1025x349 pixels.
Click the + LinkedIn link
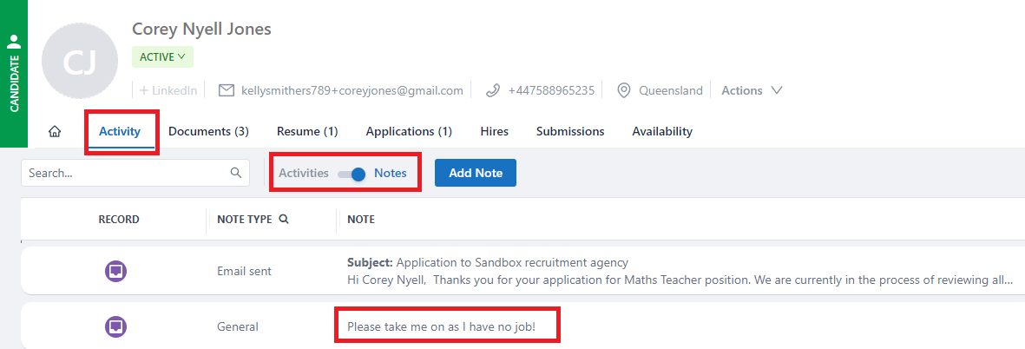click(168, 90)
